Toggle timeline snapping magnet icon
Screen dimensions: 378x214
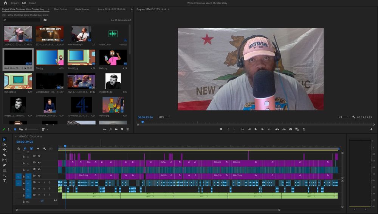click(25, 149)
